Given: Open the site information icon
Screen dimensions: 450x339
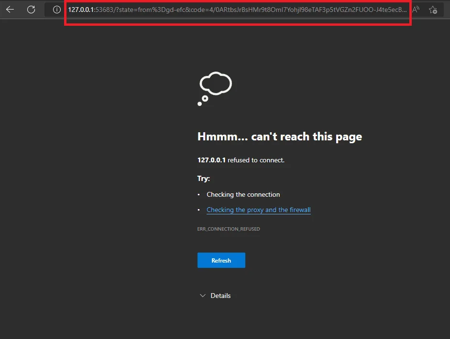Looking at the screenshot, I should pyautogui.click(x=57, y=10).
